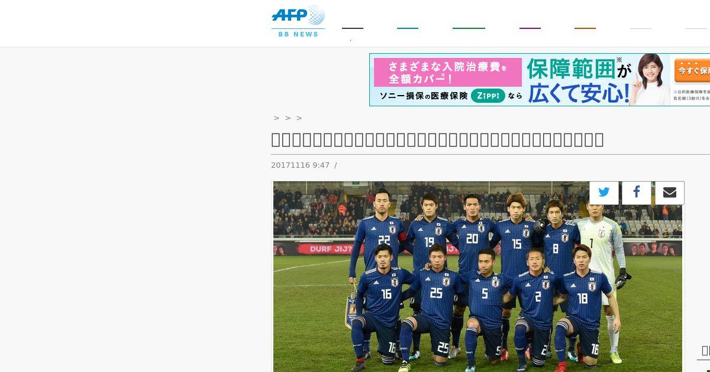This screenshot has width=710, height=372.
Task: Click the Zippi green badge in ad
Action: click(x=488, y=95)
